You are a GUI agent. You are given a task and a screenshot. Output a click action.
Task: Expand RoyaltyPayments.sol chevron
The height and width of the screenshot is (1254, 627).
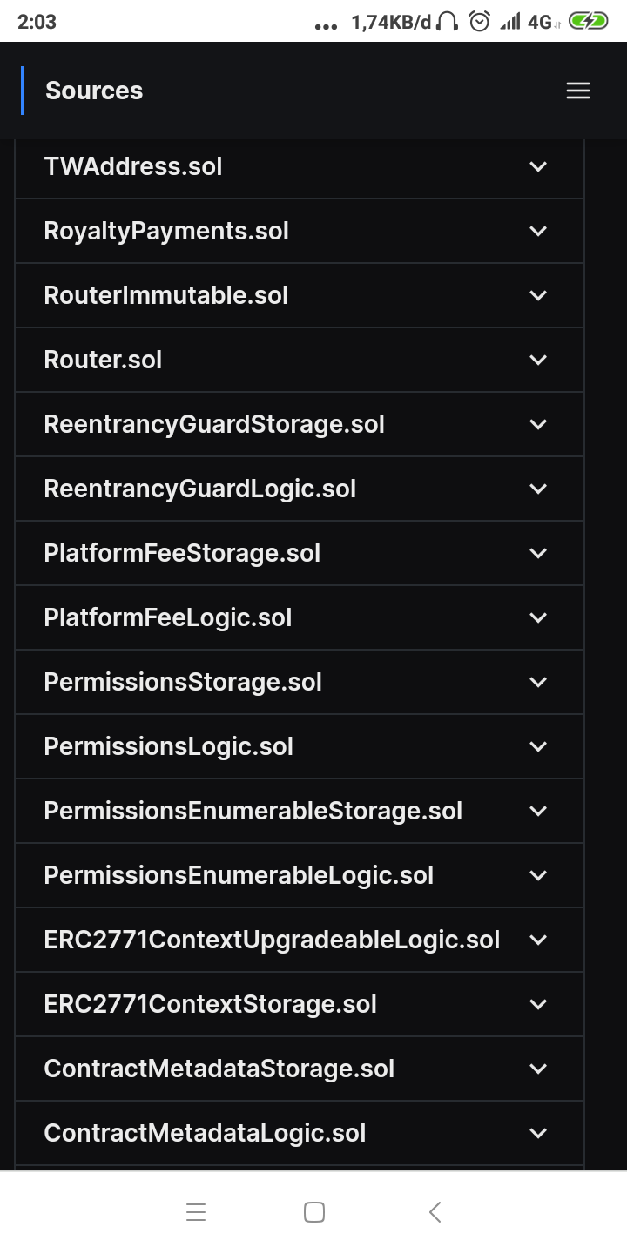click(538, 231)
